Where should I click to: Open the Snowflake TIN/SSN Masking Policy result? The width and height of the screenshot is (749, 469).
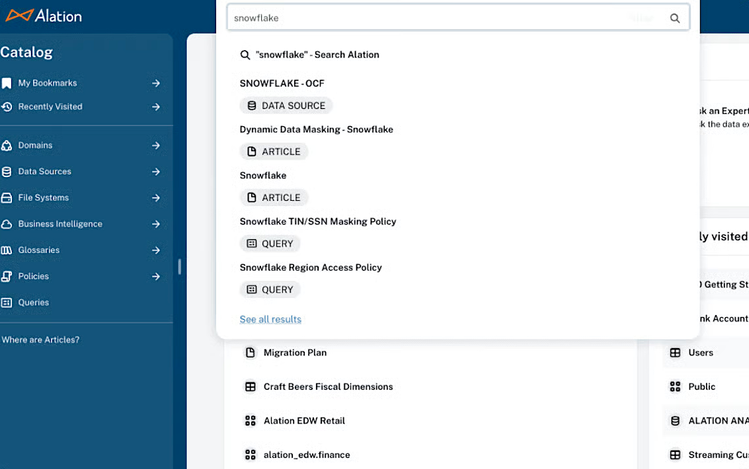pos(318,221)
